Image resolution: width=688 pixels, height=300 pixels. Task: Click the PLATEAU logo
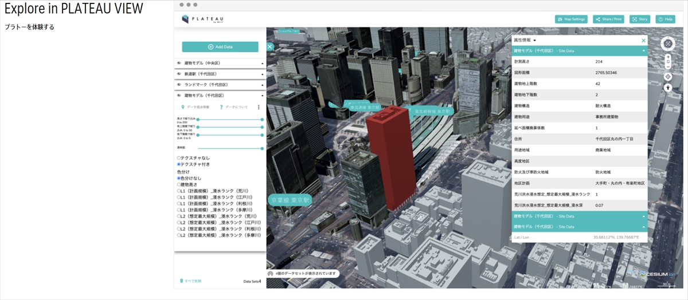(x=202, y=19)
